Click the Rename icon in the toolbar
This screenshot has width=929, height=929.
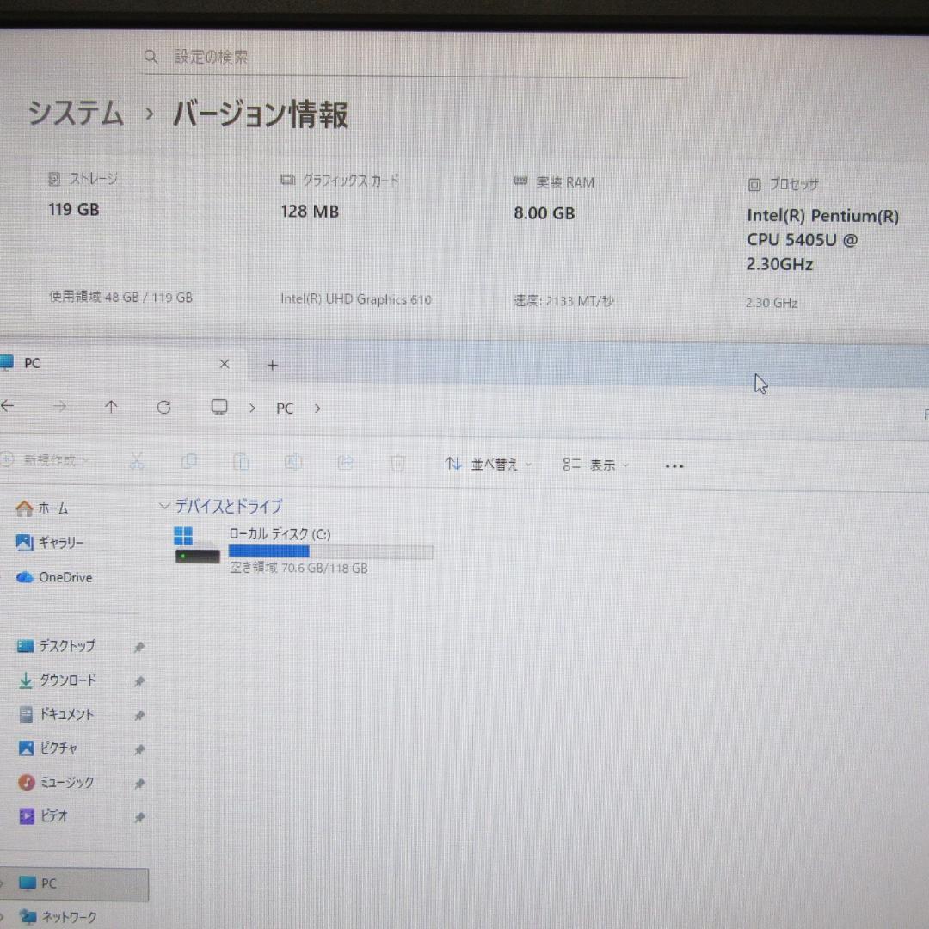(x=293, y=462)
